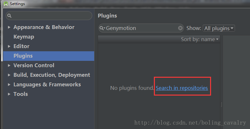
Task: Select Plugins in settings list
Action: 23,56
